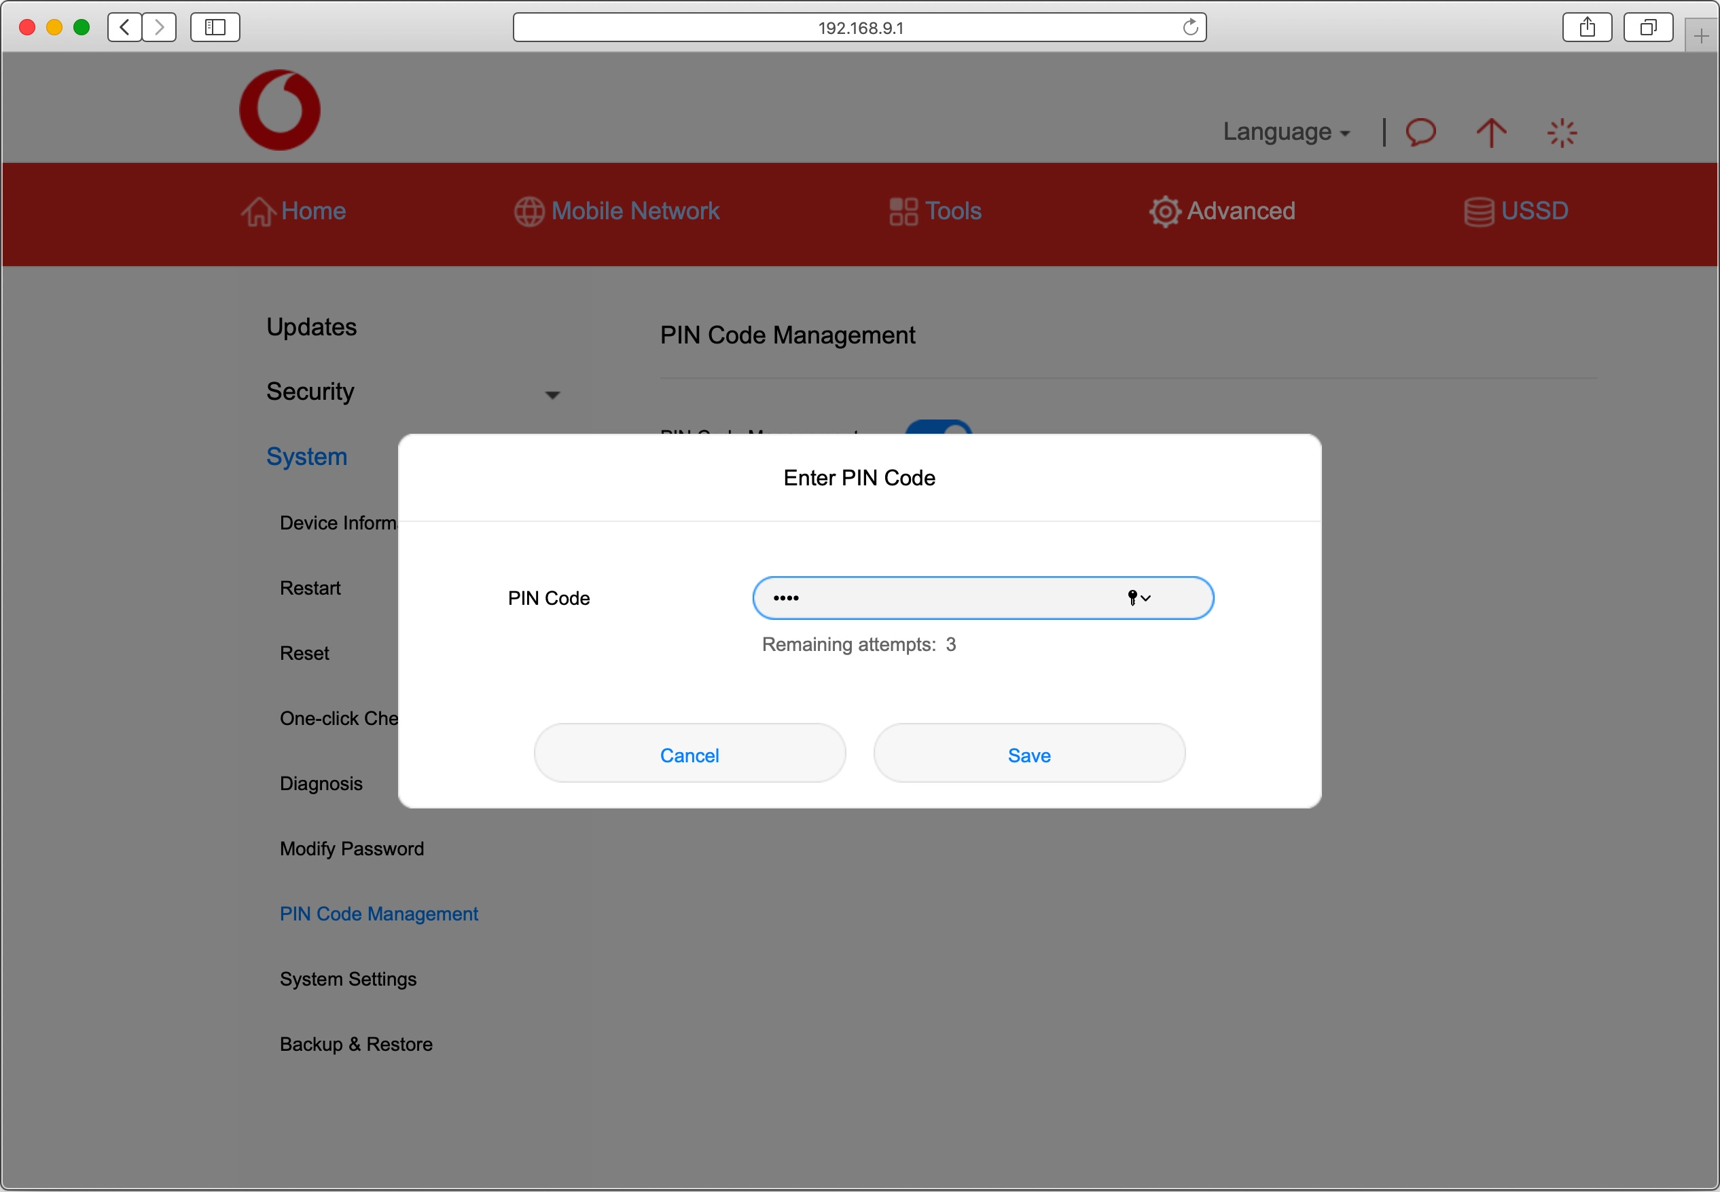Open the Safari tab overview

click(x=1647, y=28)
